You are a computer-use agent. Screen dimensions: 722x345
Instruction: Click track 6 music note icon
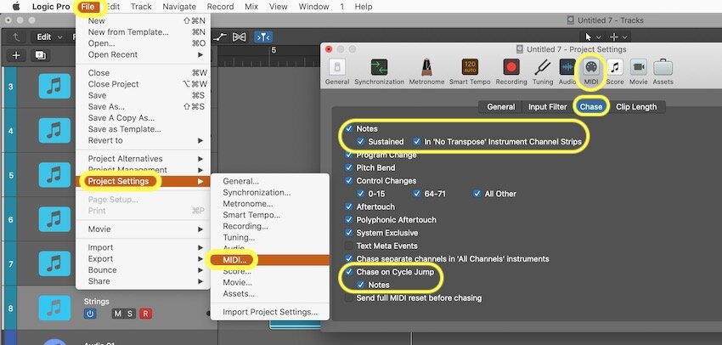(55, 219)
